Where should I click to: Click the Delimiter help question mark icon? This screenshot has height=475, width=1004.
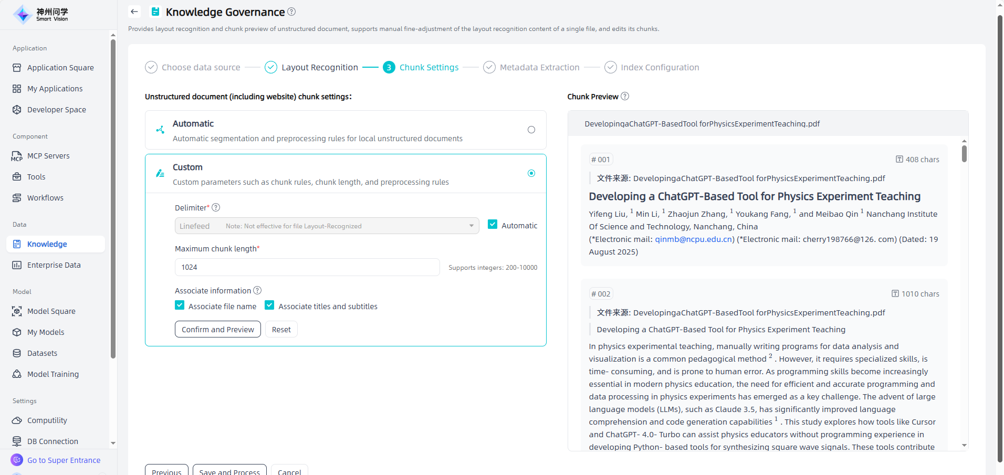pyautogui.click(x=216, y=207)
